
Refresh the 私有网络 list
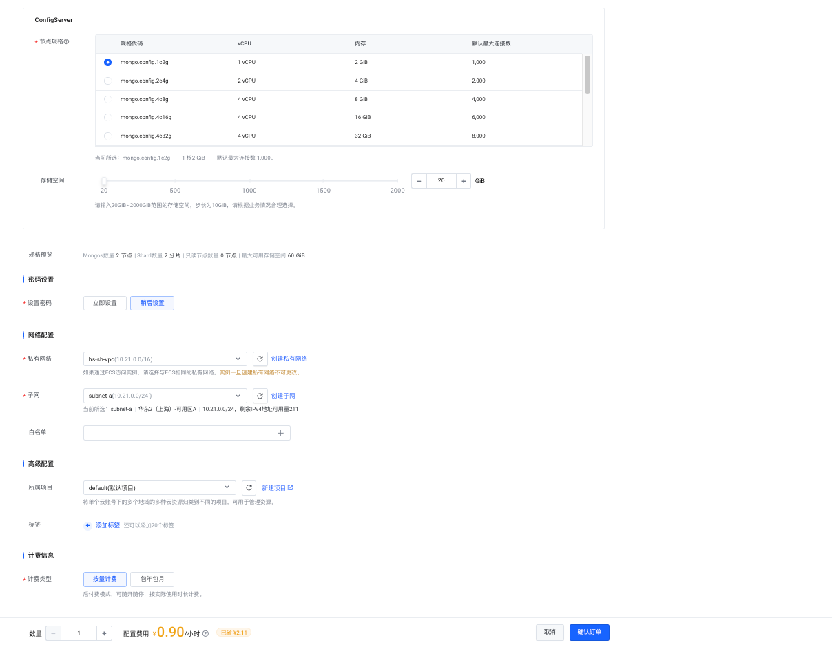[x=260, y=359]
